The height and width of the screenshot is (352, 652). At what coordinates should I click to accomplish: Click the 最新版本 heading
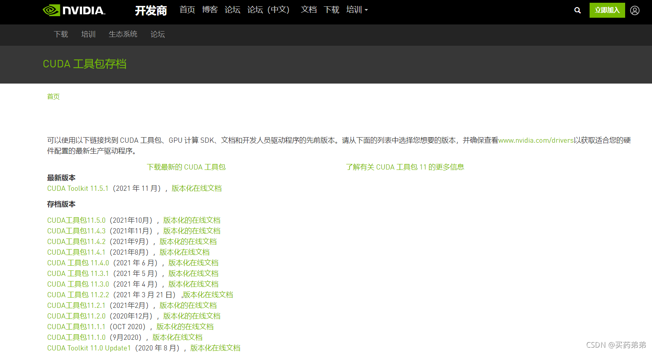61,178
